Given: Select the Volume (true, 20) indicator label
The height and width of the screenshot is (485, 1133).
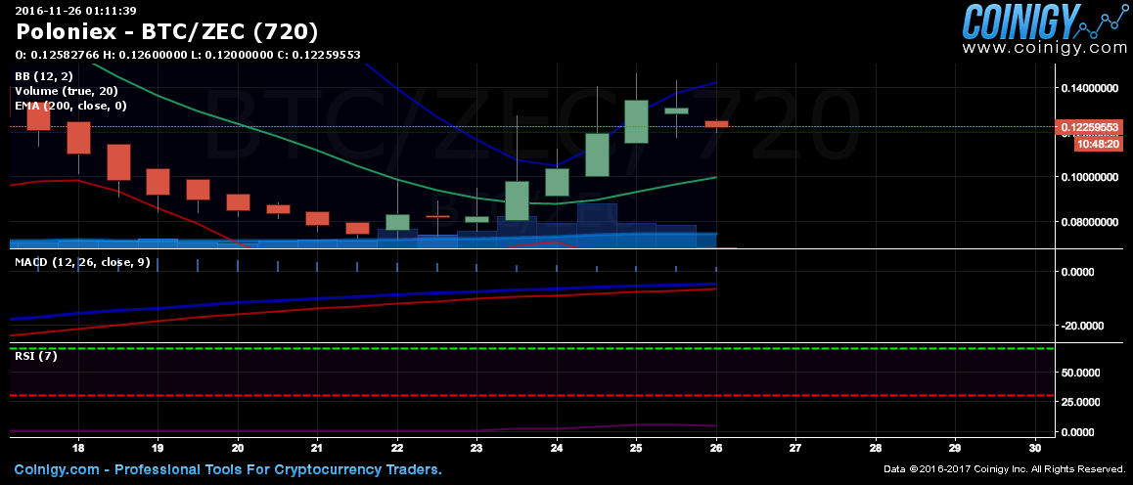Looking at the screenshot, I should pyautogui.click(x=66, y=91).
